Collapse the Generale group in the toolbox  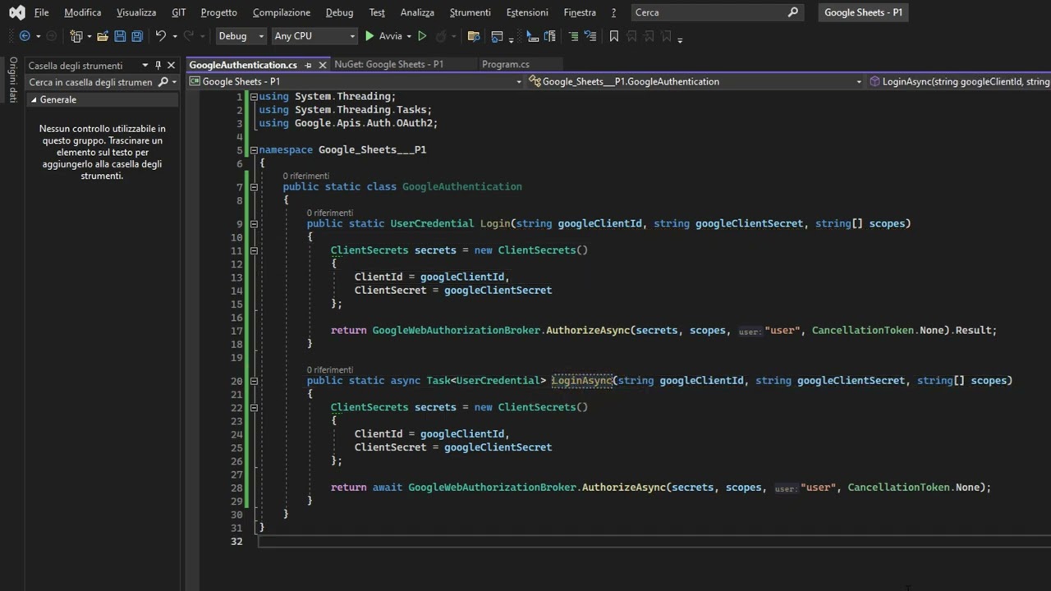click(x=34, y=99)
